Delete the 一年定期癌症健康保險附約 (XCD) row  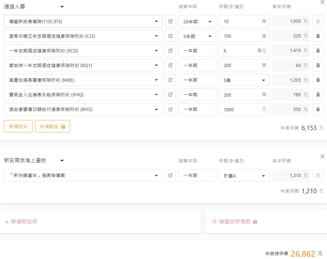point(318,51)
